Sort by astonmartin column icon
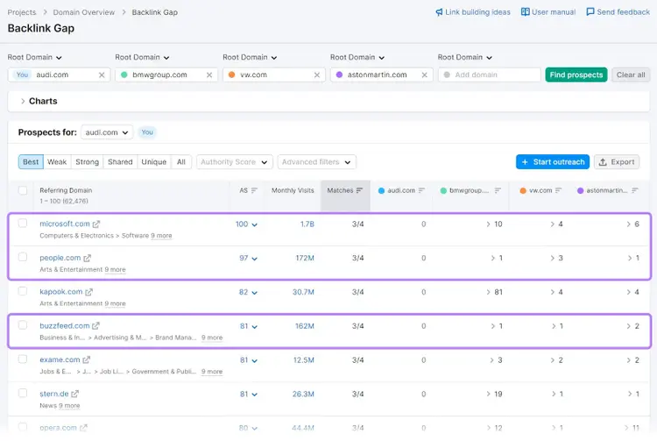657x441 pixels. [x=635, y=191]
